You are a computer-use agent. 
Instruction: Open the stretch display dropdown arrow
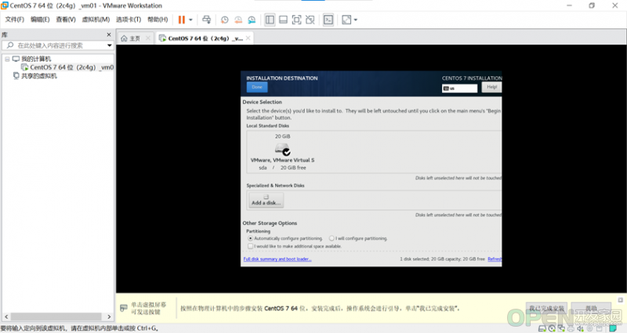pyautogui.click(x=356, y=20)
